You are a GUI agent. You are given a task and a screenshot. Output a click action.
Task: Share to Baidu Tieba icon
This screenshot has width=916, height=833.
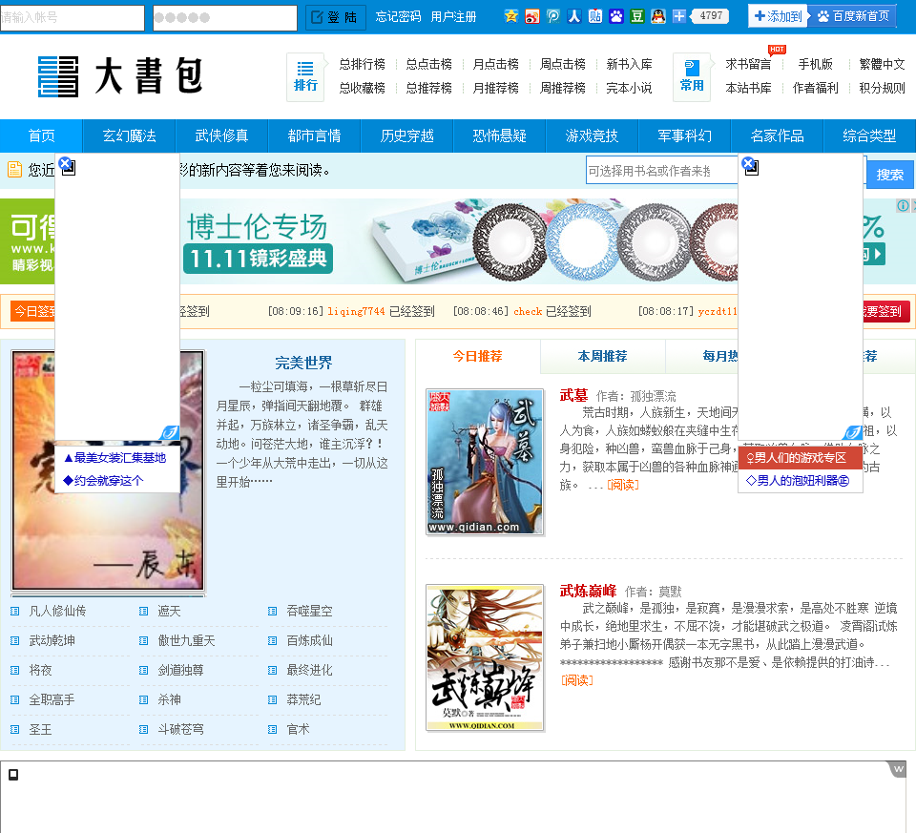tap(595, 16)
